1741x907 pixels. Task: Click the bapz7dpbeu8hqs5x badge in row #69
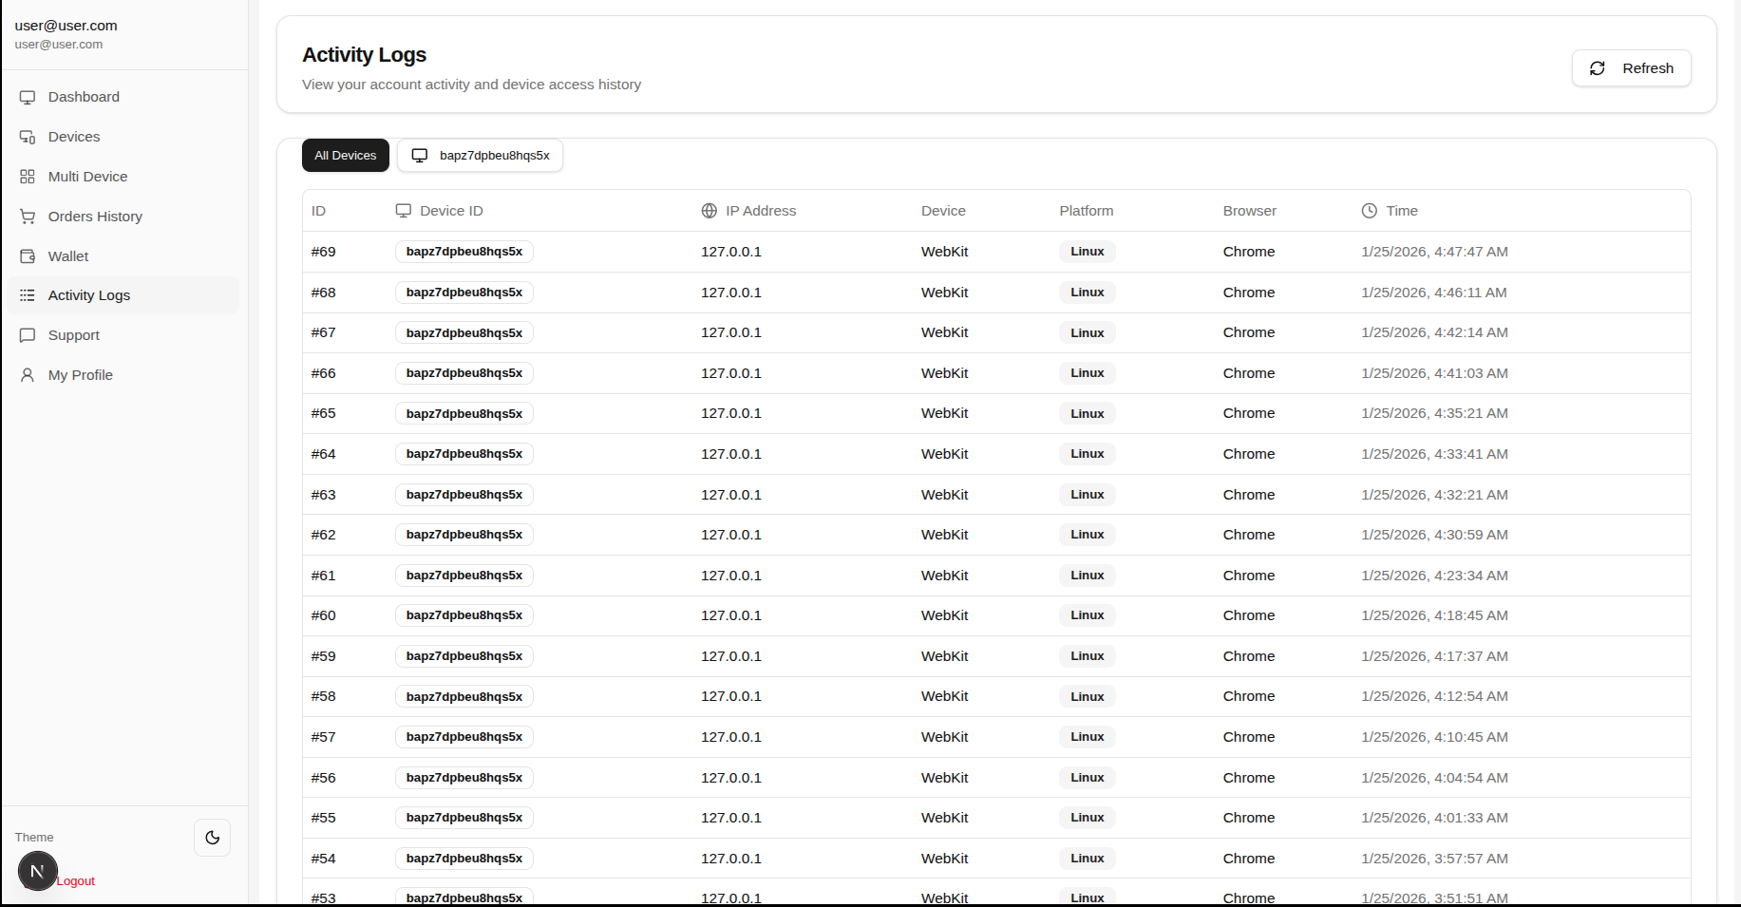coord(464,252)
